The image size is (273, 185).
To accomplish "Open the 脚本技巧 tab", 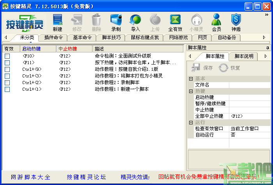I will 111,38.
